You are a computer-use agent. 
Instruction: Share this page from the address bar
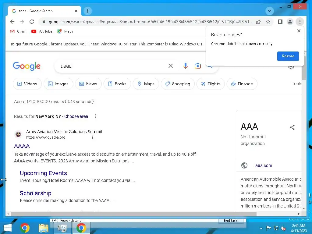(x=258, y=22)
